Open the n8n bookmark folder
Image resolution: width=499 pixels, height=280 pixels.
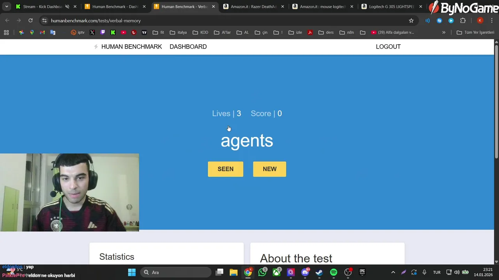click(x=347, y=32)
